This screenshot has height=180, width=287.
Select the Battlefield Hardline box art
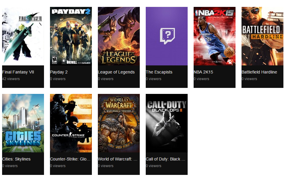point(262,36)
